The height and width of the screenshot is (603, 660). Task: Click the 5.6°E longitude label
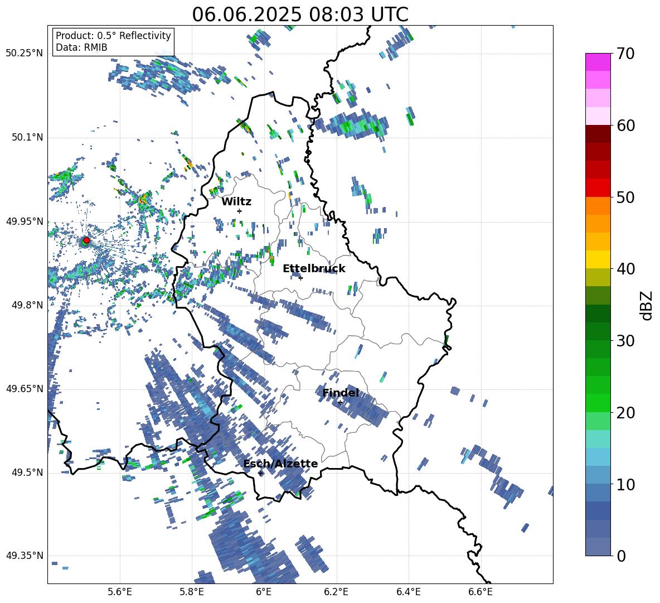(x=120, y=592)
